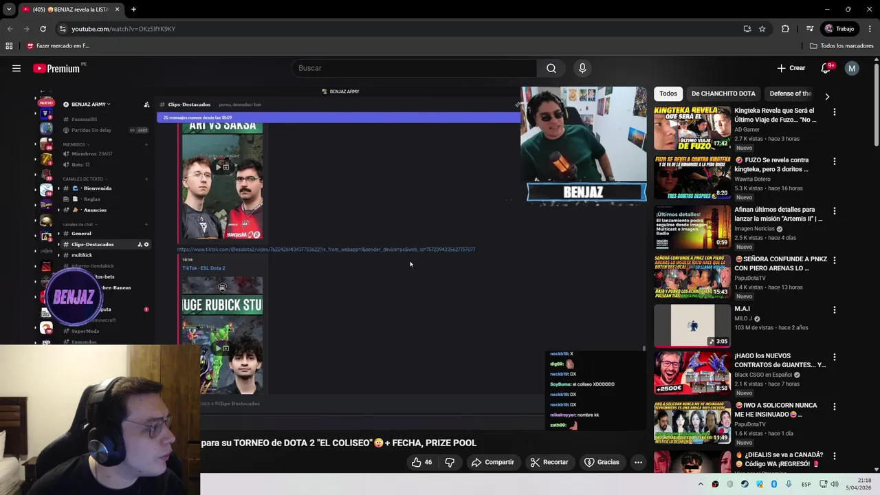Select the Todos filter chip
This screenshot has height=495, width=880.
(x=668, y=93)
